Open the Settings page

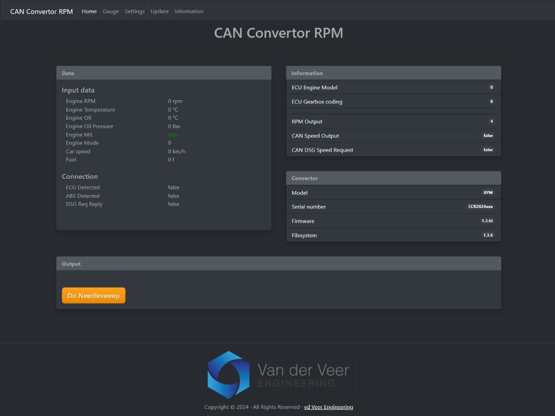tap(134, 11)
